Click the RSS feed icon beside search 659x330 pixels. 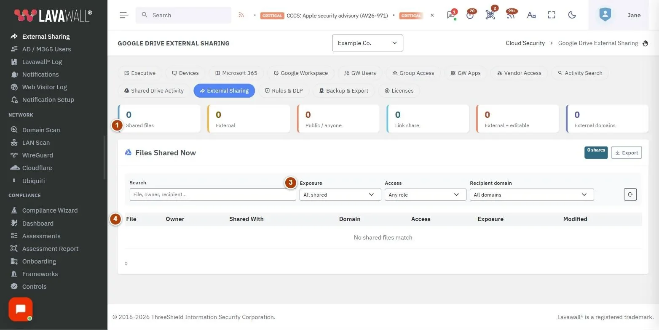click(241, 15)
